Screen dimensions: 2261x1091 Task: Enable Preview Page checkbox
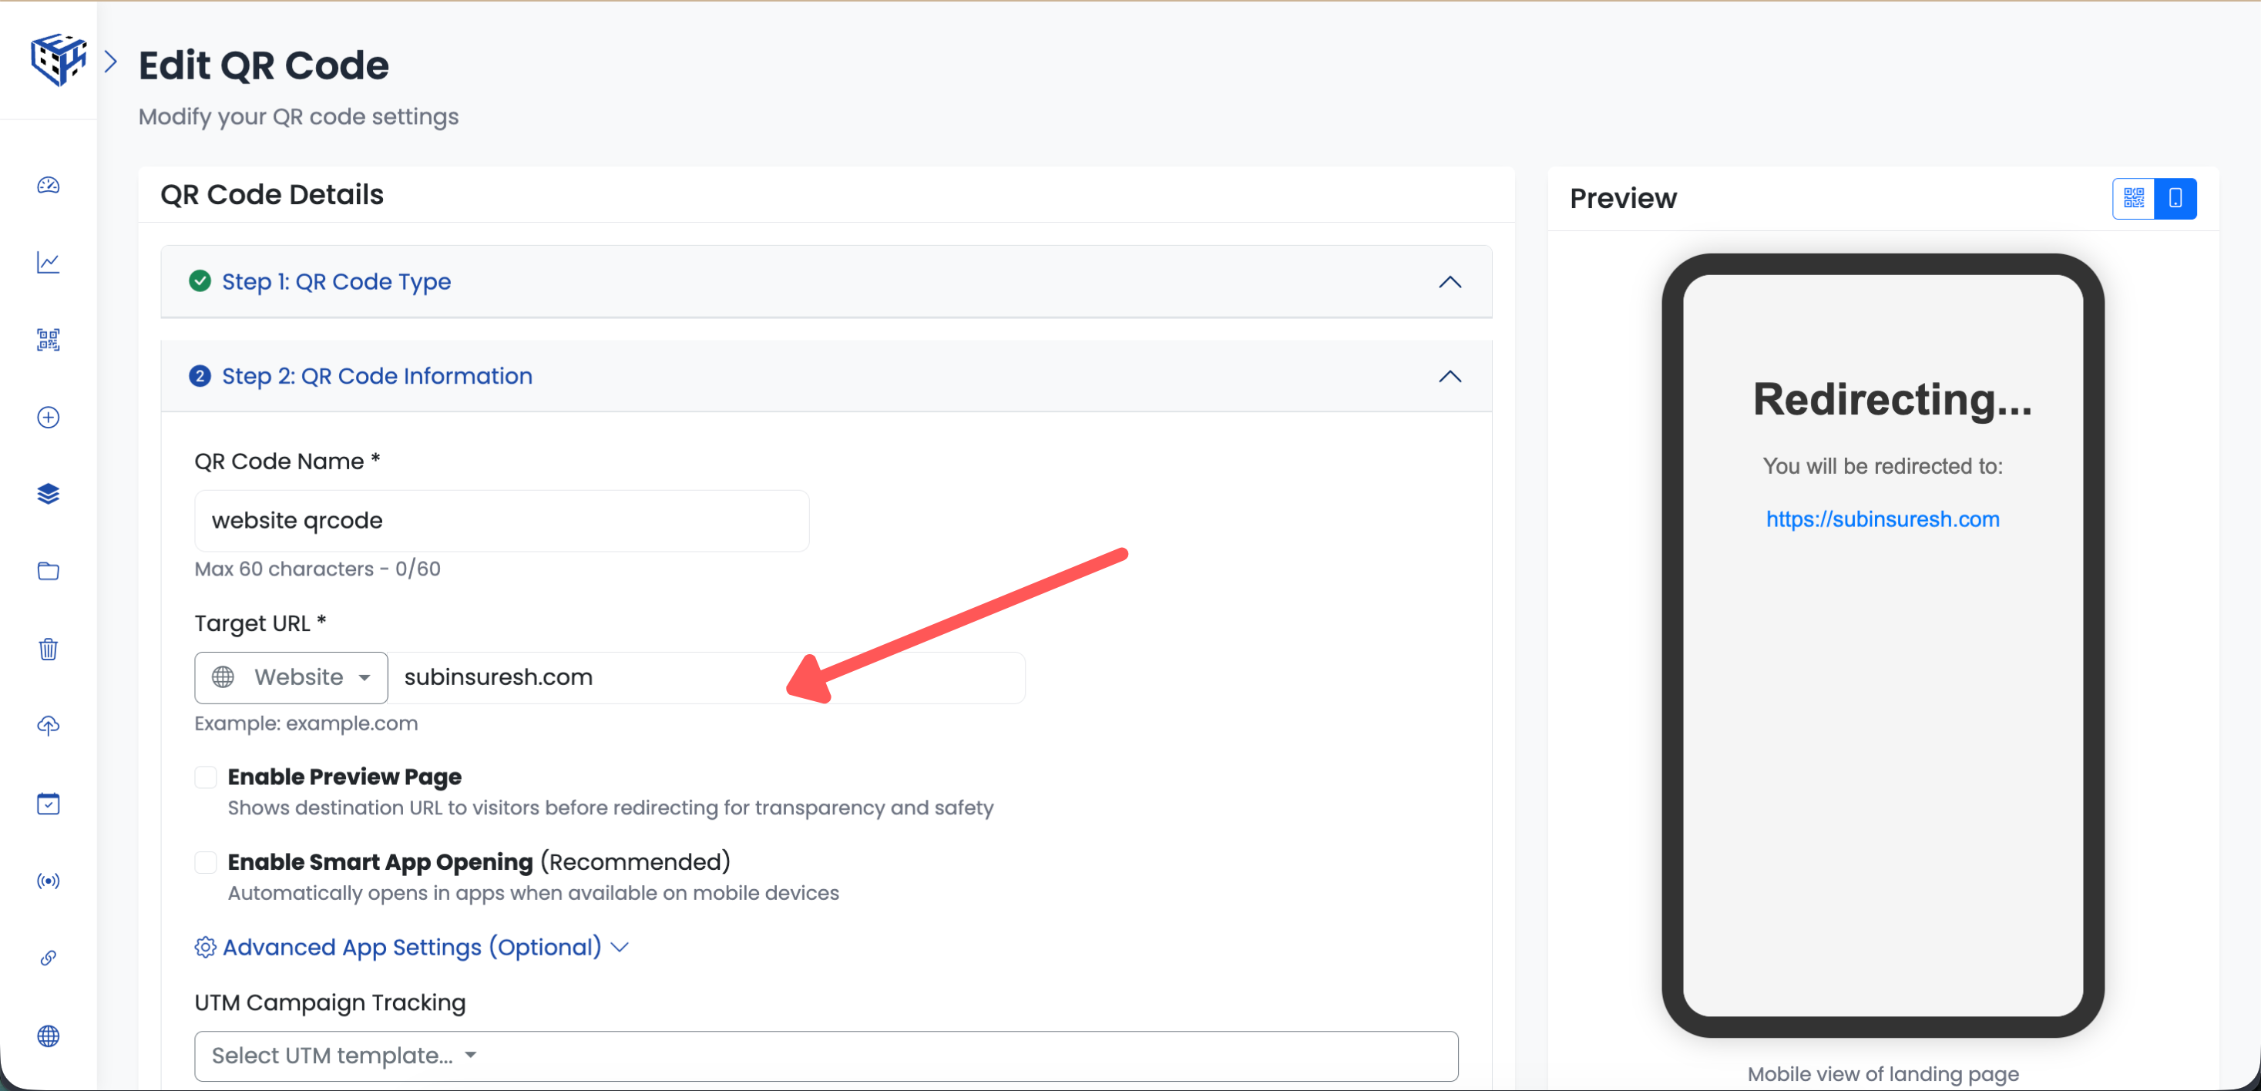click(x=206, y=777)
